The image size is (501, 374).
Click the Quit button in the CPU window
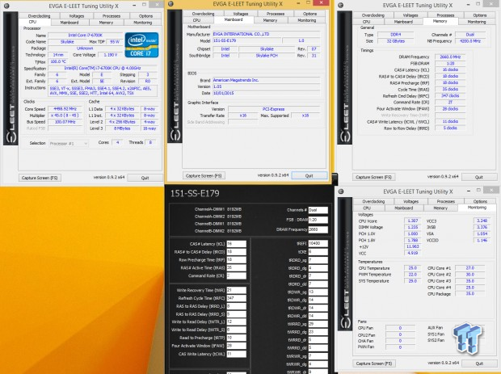(145, 178)
